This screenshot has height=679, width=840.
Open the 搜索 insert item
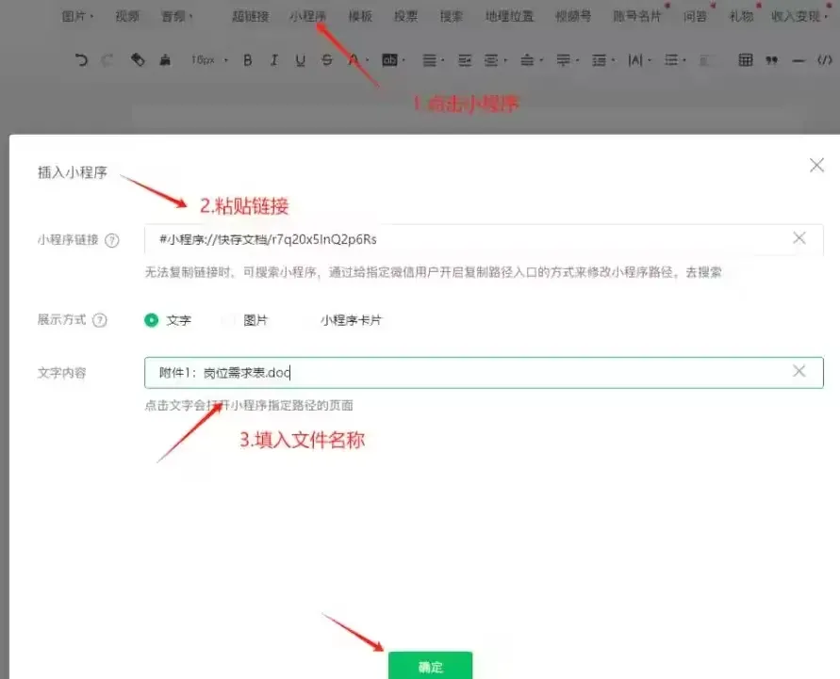point(451,17)
